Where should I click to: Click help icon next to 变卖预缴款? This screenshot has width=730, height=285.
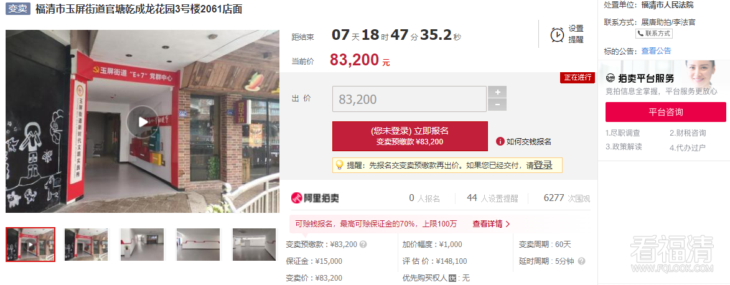click(363, 244)
